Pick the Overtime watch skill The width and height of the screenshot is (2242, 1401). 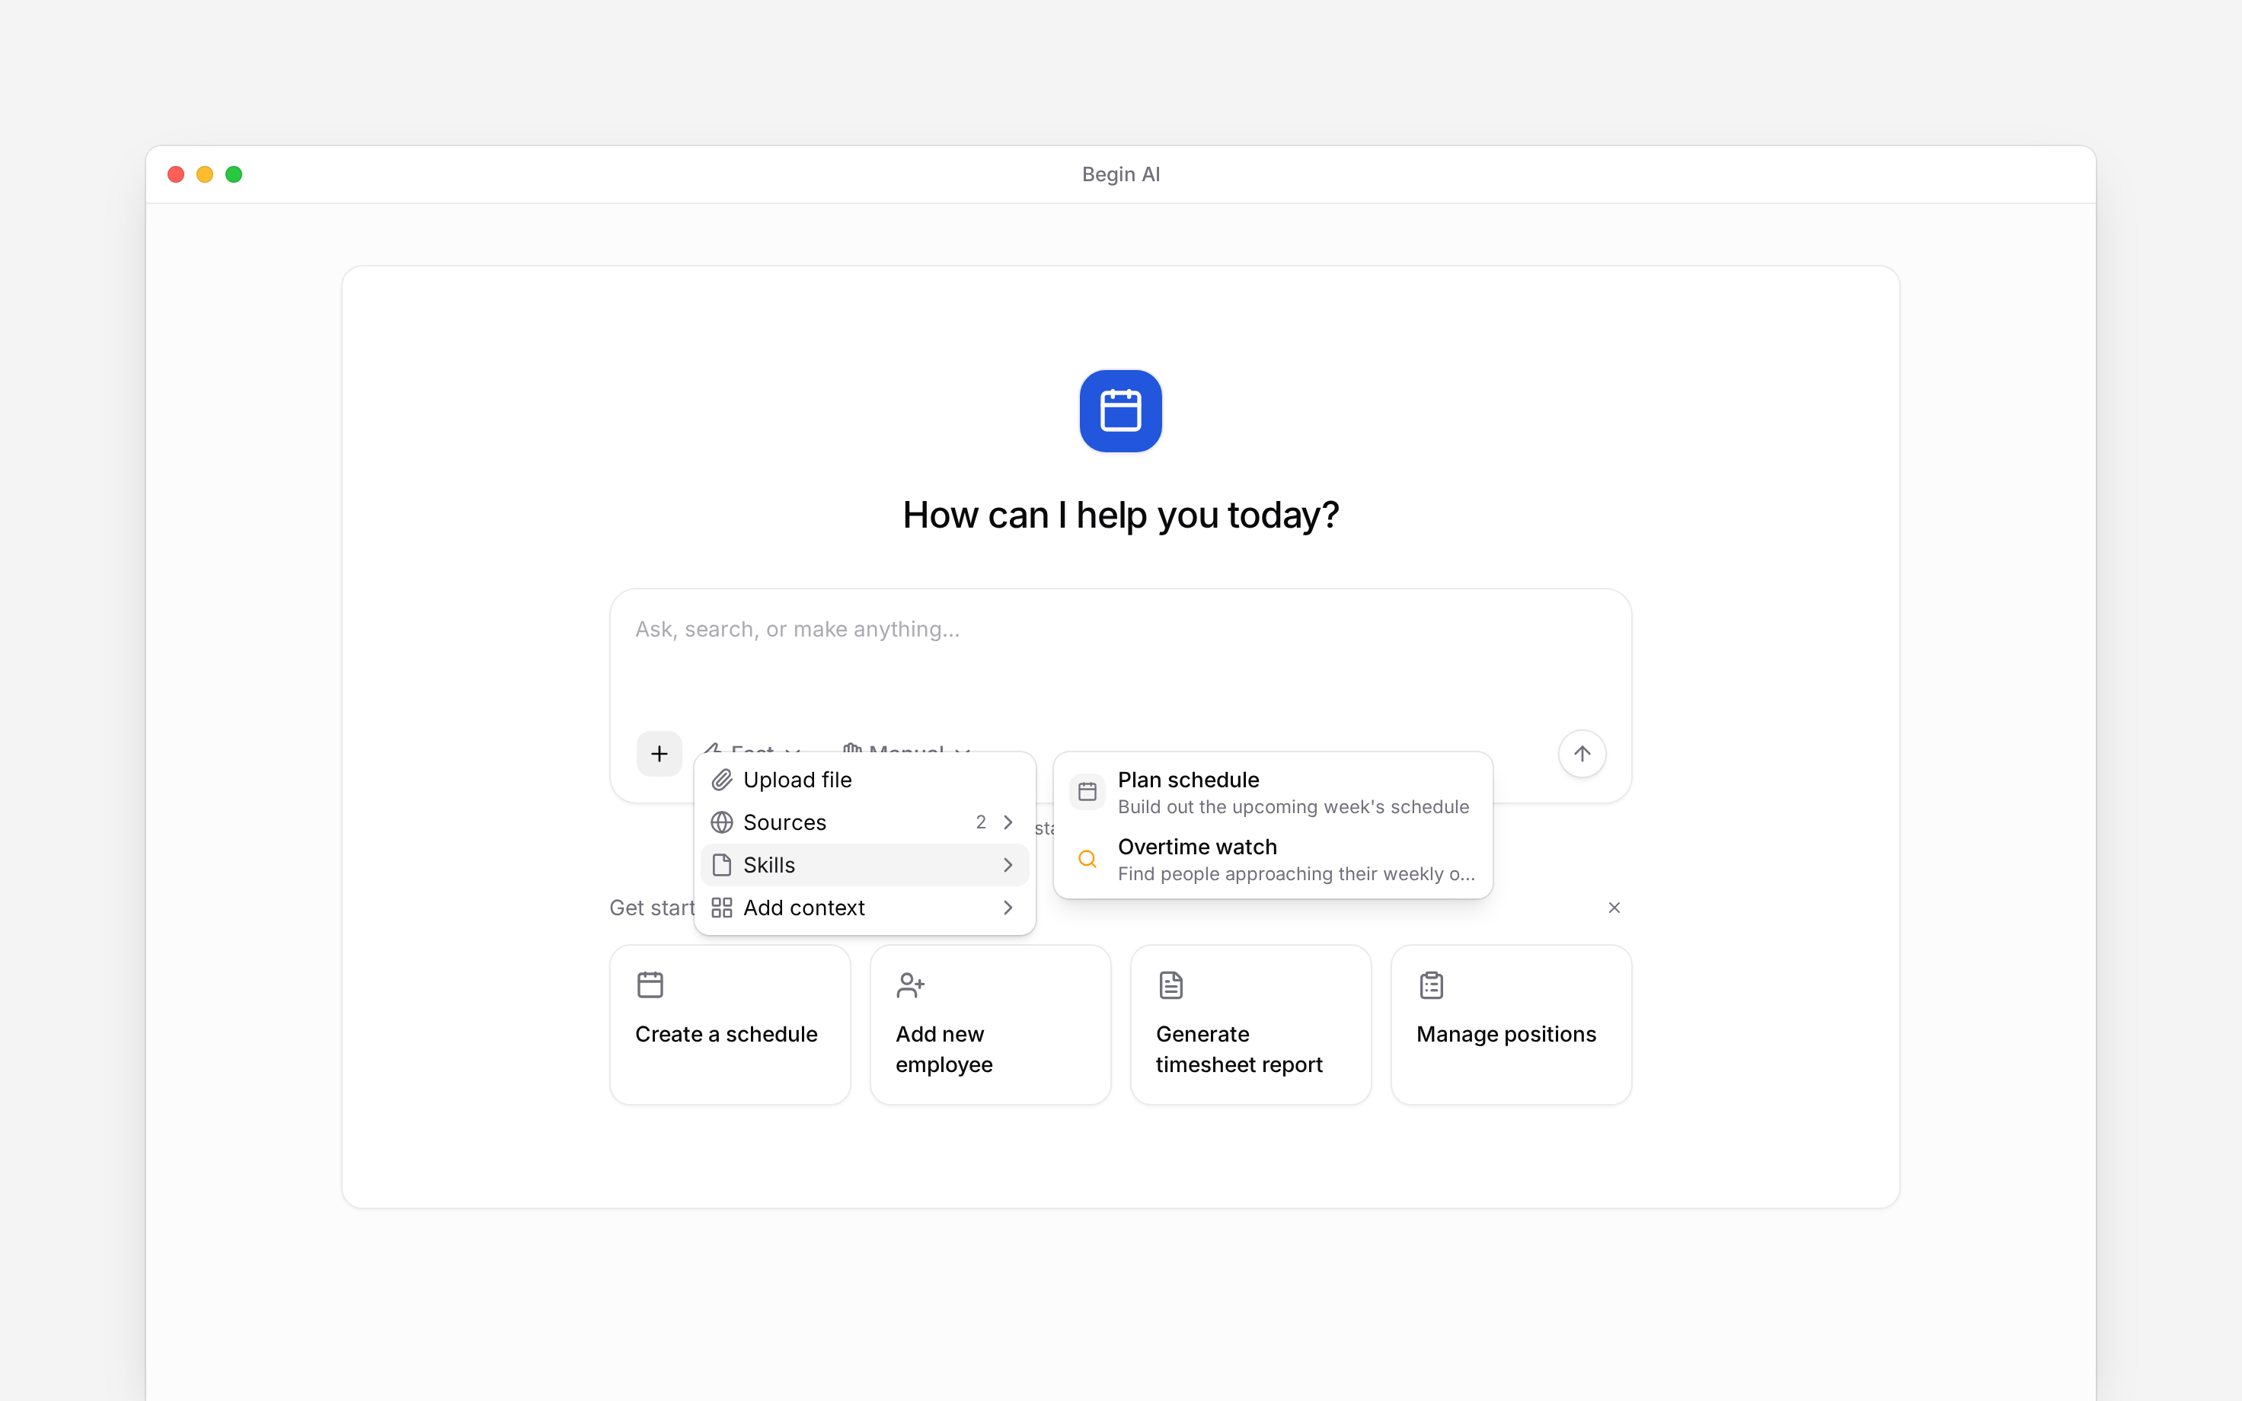click(x=1273, y=859)
